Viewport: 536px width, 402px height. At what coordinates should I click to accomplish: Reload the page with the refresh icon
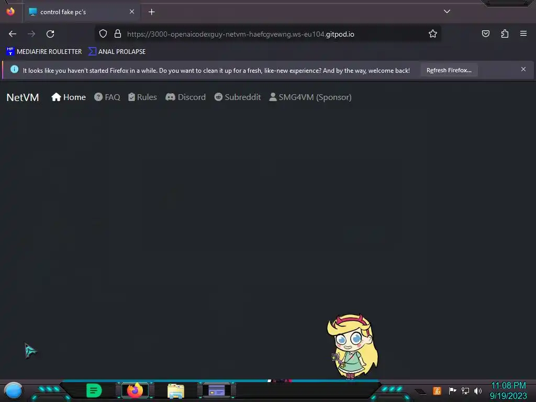pos(50,34)
